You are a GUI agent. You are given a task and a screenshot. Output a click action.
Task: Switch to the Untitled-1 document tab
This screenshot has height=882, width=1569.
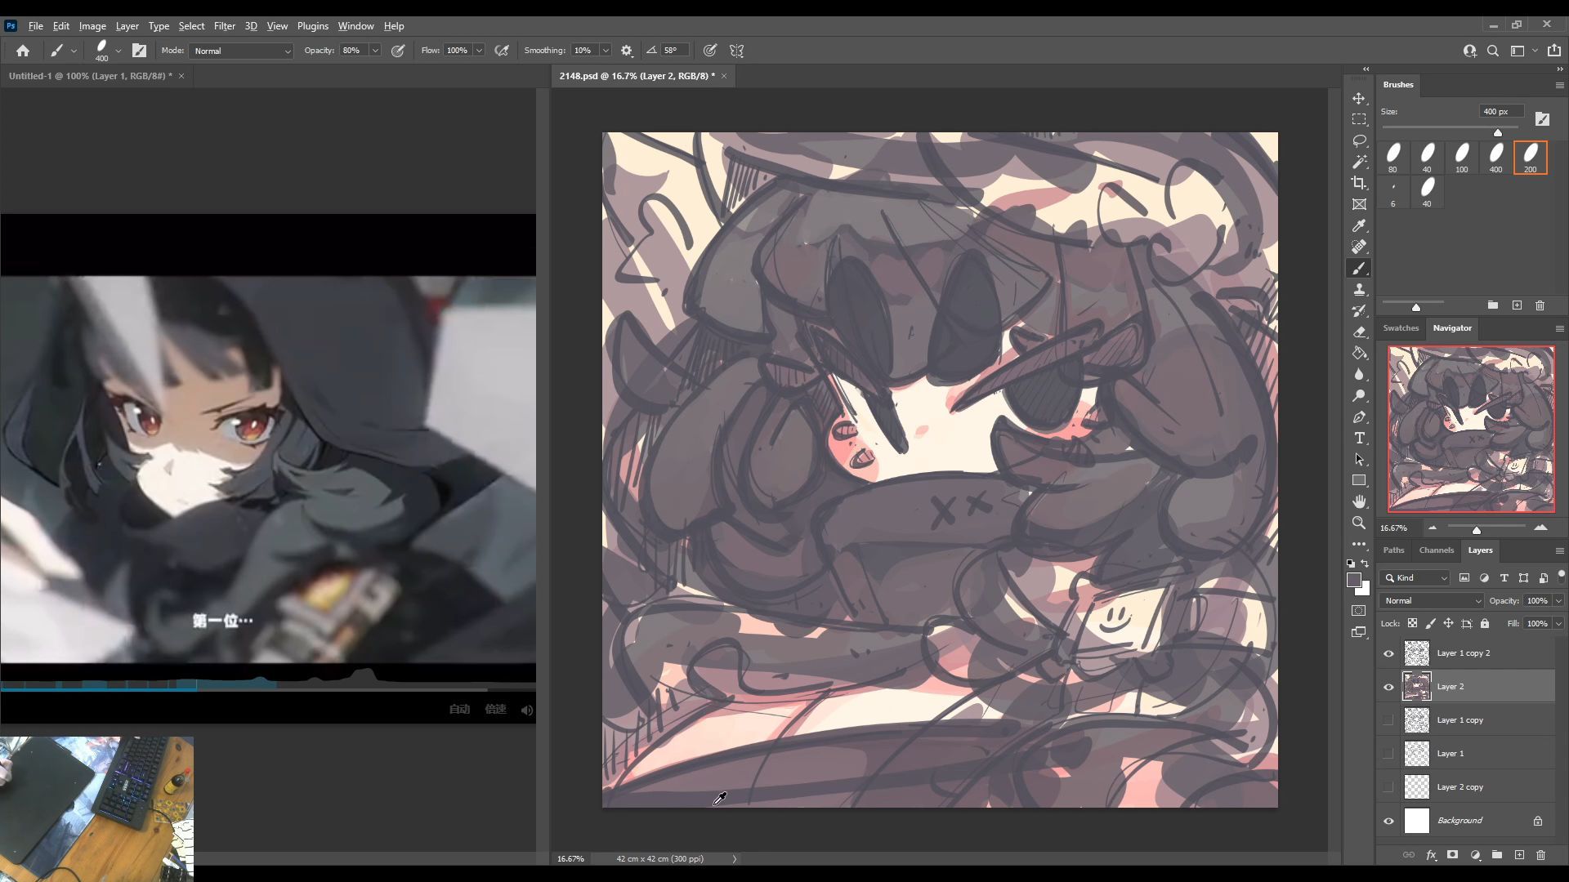90,76
